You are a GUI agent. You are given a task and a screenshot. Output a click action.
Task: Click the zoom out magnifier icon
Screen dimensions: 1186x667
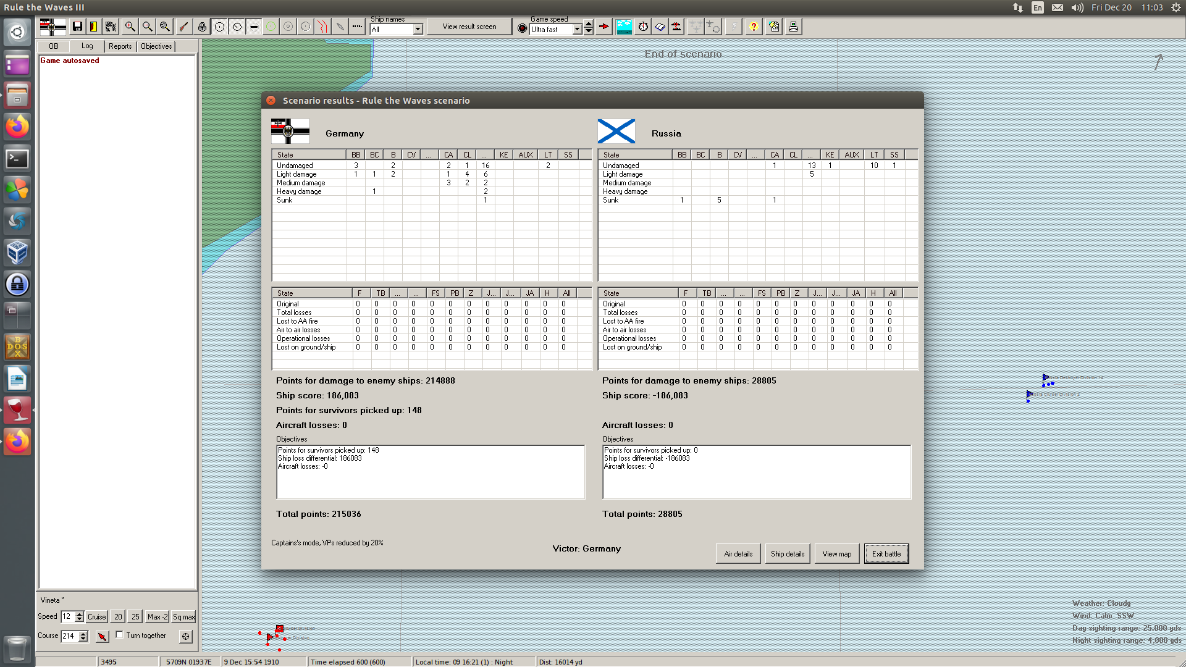point(147,27)
